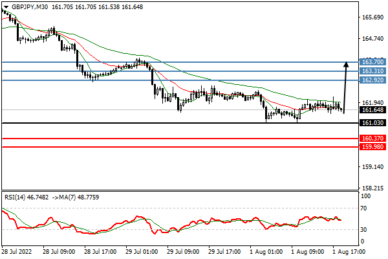The image size is (388, 259).
Task: Select the red 159.980 level tag
Action: (372, 146)
